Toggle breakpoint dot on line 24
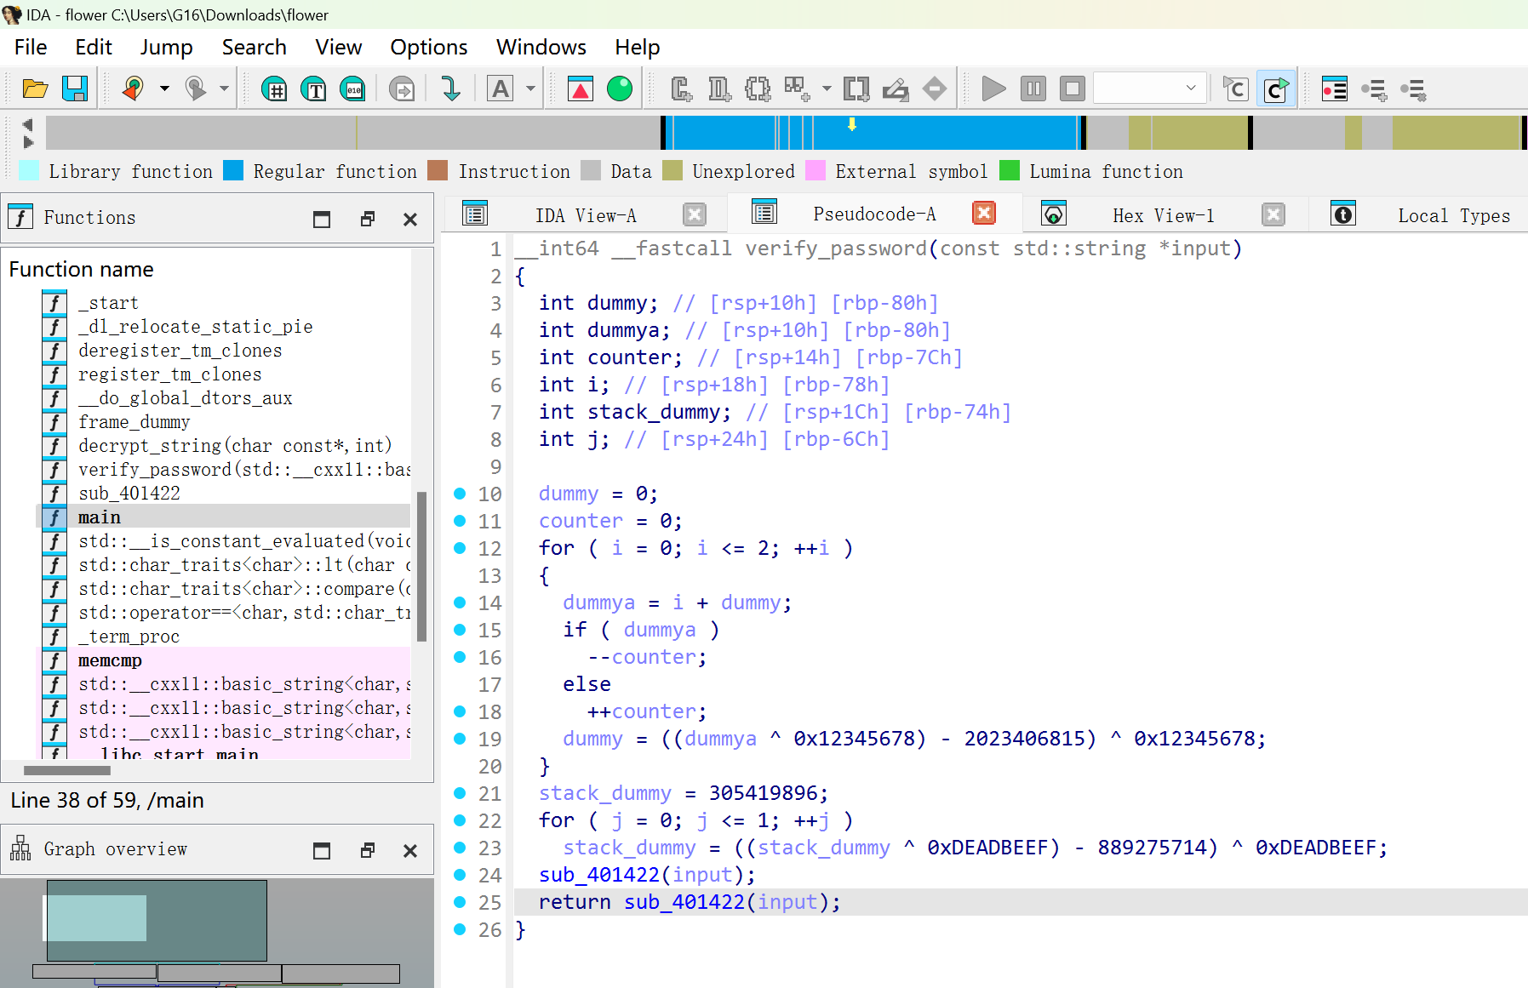The image size is (1528, 988). tap(460, 875)
